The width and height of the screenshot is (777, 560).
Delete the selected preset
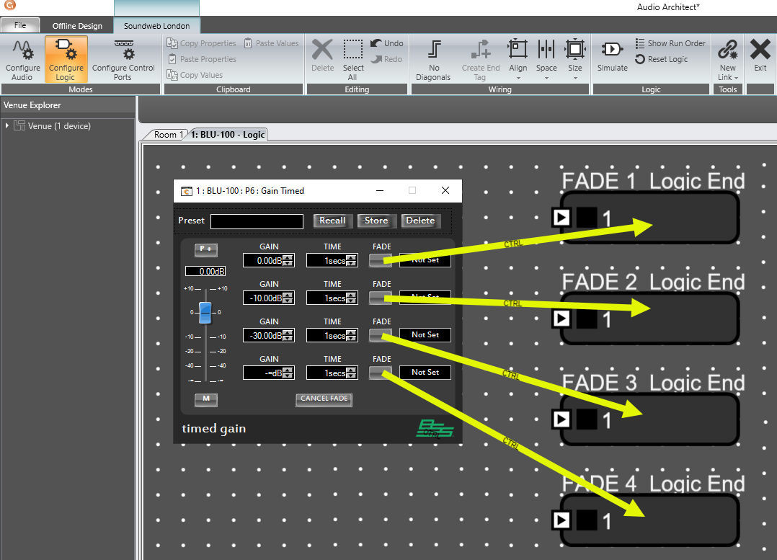pyautogui.click(x=421, y=221)
